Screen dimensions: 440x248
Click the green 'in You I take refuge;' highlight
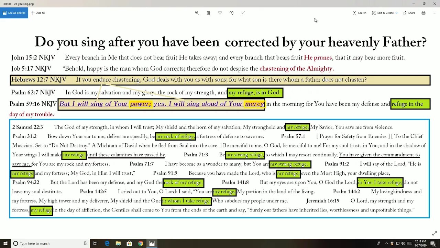(x=380, y=183)
